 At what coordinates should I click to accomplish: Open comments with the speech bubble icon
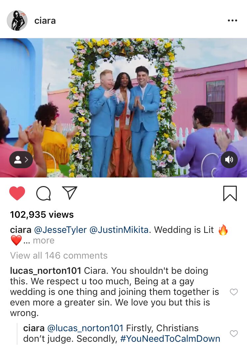coord(43,193)
